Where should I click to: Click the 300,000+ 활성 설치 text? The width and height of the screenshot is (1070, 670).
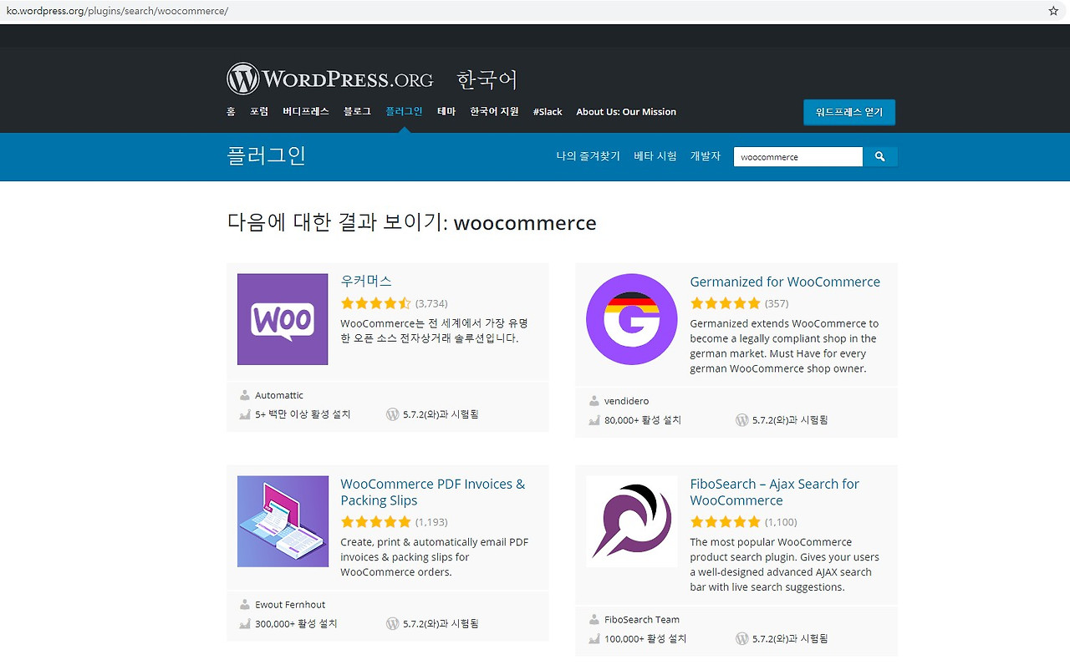click(x=296, y=623)
